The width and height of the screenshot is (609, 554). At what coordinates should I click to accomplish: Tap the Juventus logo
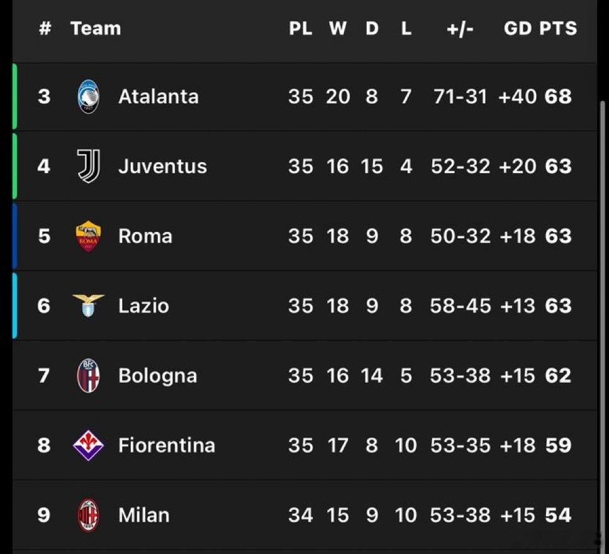[89, 166]
